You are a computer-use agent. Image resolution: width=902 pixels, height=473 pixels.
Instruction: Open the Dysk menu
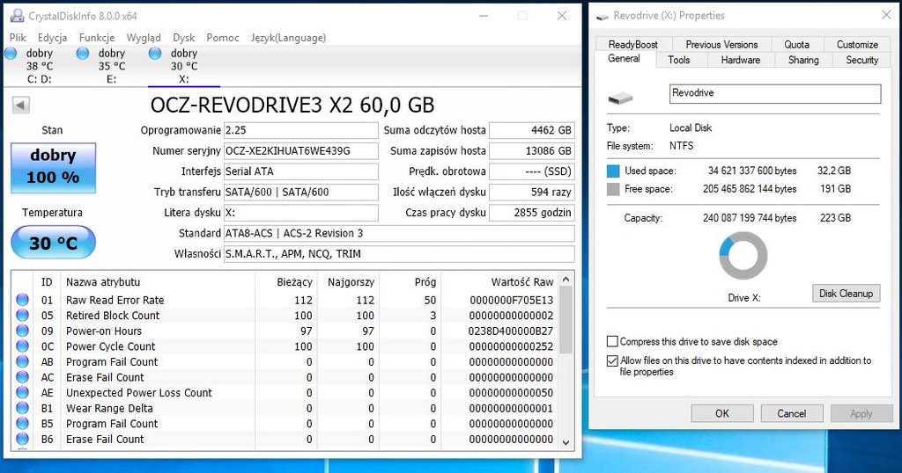coord(183,37)
